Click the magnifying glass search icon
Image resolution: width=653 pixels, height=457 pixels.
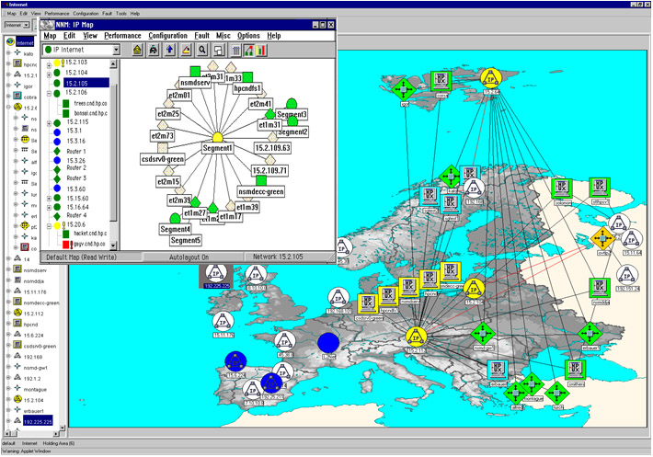[200, 50]
